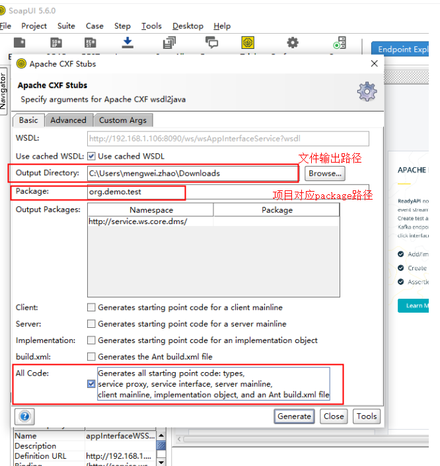The image size is (440, 466).
Task: Click the properties panel scroll down arrow
Action: tap(161, 462)
